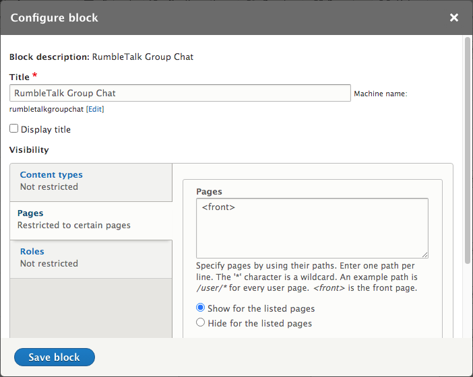
Task: Click the Display title label text
Action: pyautogui.click(x=46, y=129)
